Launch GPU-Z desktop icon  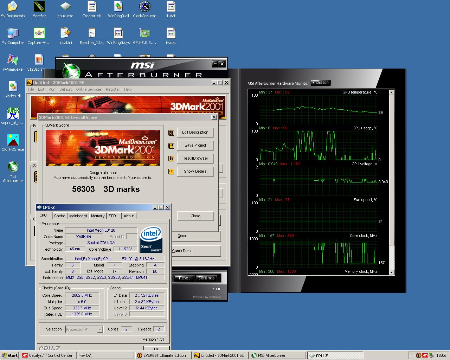coord(144,36)
